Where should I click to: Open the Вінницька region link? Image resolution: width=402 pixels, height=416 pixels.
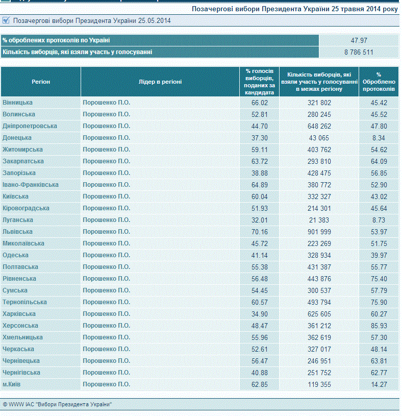pos(17,103)
